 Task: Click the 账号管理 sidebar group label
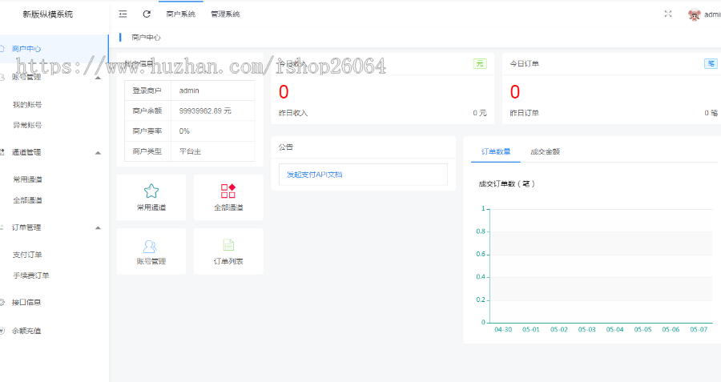click(26, 77)
